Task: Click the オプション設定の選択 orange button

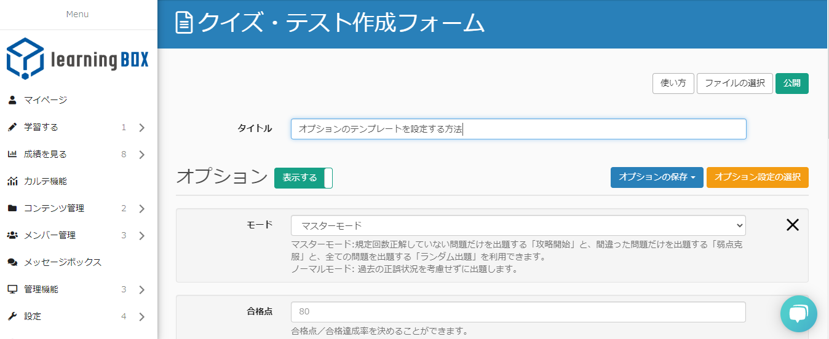Action: click(757, 177)
